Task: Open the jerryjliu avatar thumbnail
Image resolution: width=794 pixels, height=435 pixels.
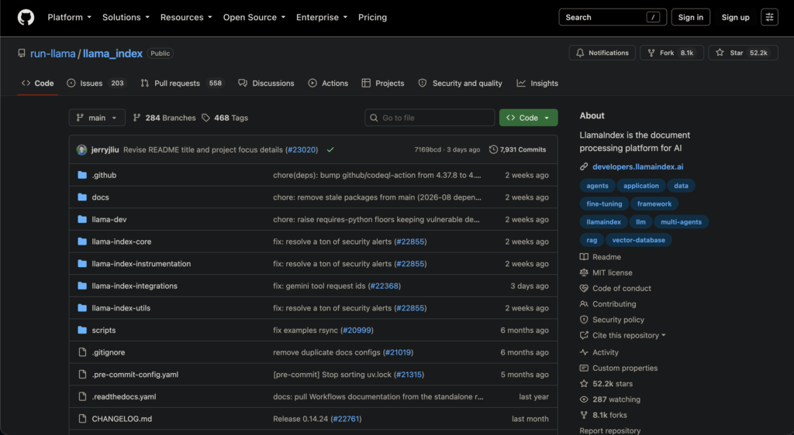Action: click(81, 149)
